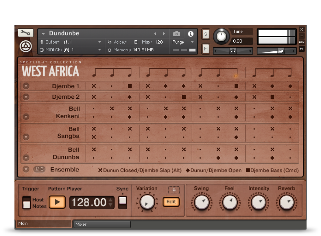The width and height of the screenshot is (321, 236).
Task: Click the Feel knob
Action: point(230,202)
